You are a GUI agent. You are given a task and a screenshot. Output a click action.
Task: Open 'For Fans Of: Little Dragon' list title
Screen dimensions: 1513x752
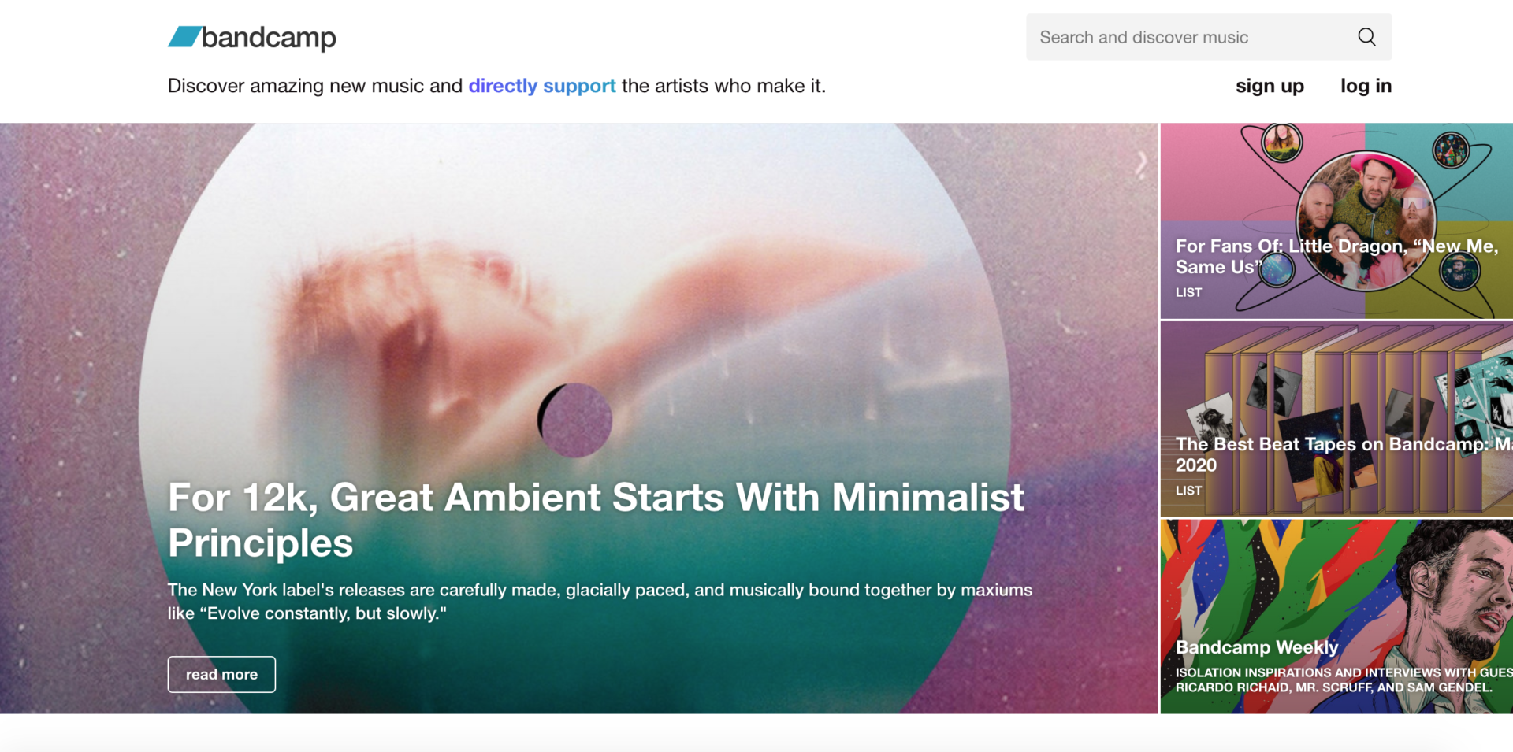pyautogui.click(x=1337, y=257)
